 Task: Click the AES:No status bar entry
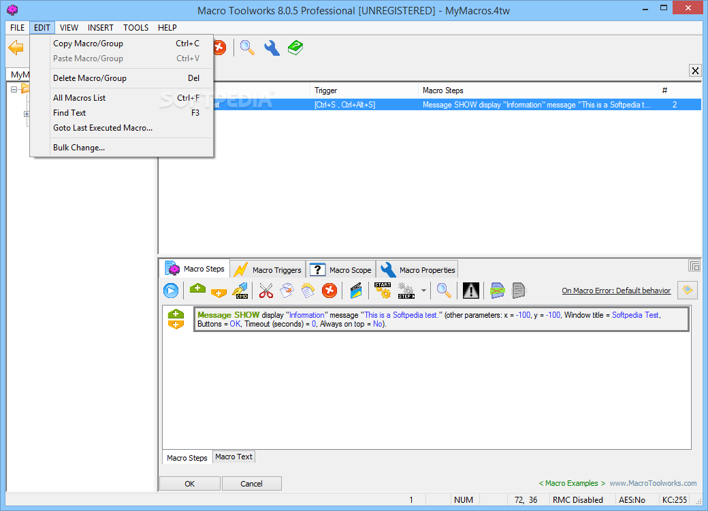point(632,499)
